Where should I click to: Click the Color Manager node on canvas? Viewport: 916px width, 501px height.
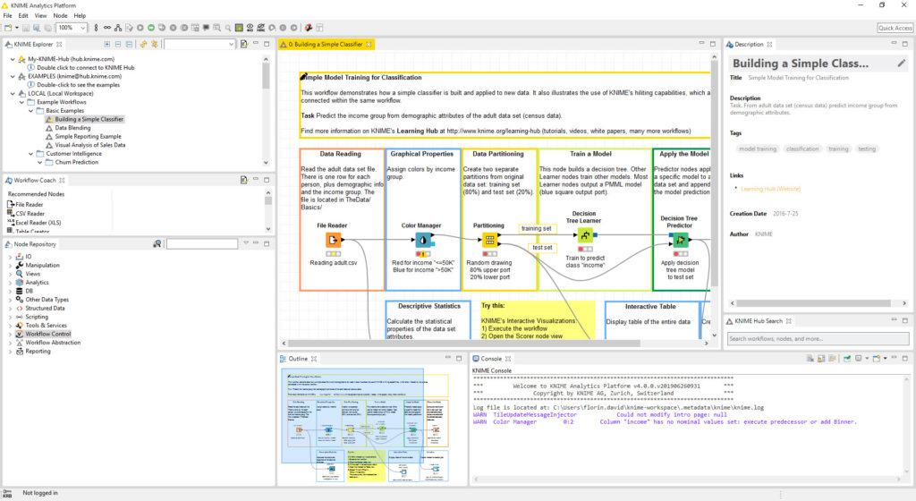coord(422,240)
